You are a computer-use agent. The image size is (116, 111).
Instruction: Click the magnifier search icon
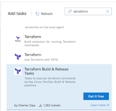tap(70, 12)
